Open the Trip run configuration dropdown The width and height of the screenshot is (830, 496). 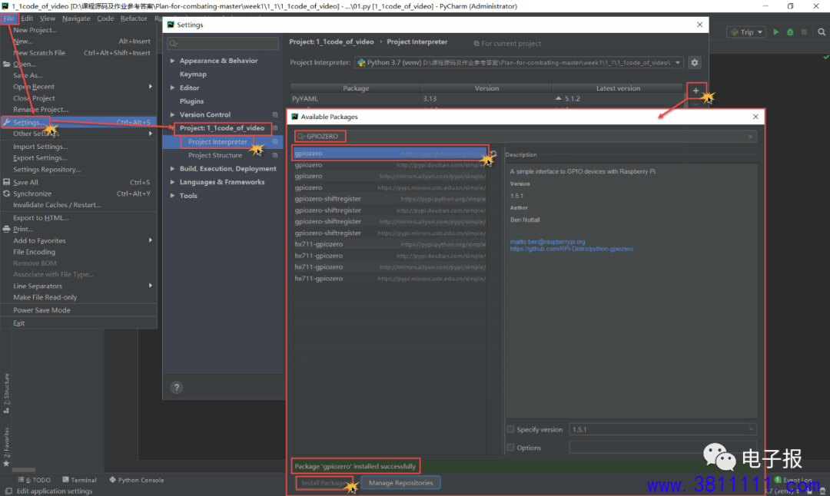tap(747, 32)
